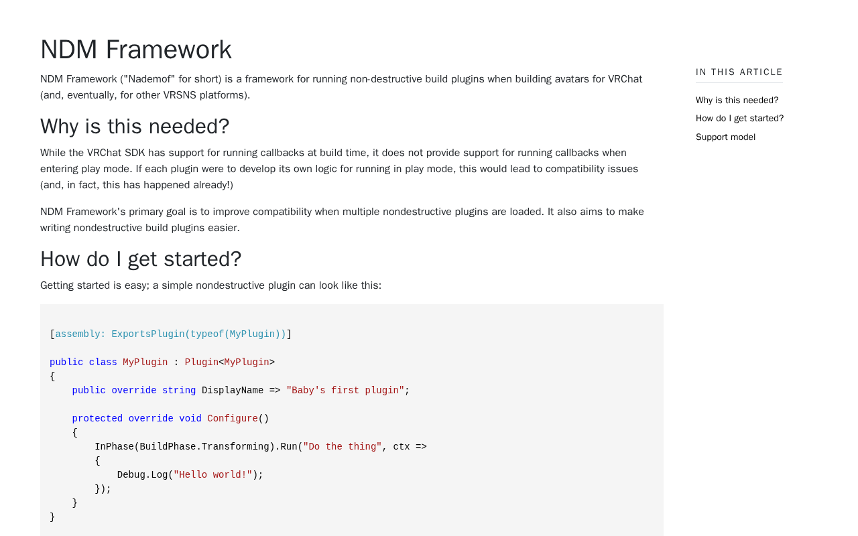Click paragraph about NDM Framework's primary goal
The width and height of the screenshot is (858, 536).
tap(342, 220)
